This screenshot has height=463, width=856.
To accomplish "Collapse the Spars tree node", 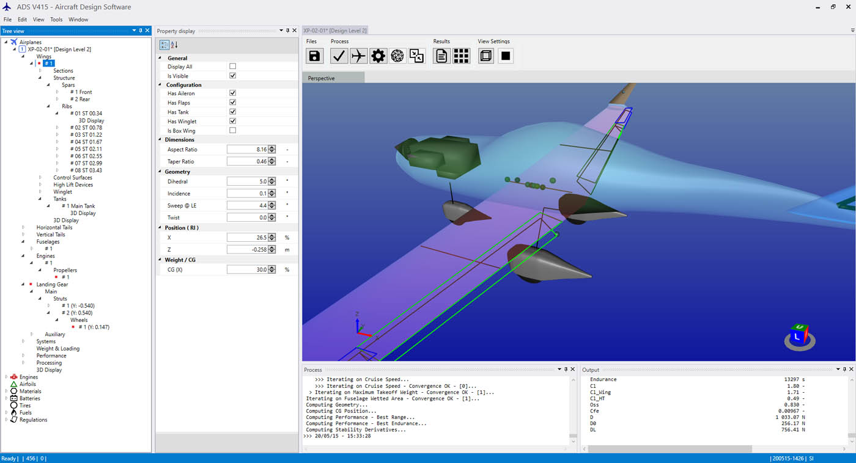I will [49, 86].
